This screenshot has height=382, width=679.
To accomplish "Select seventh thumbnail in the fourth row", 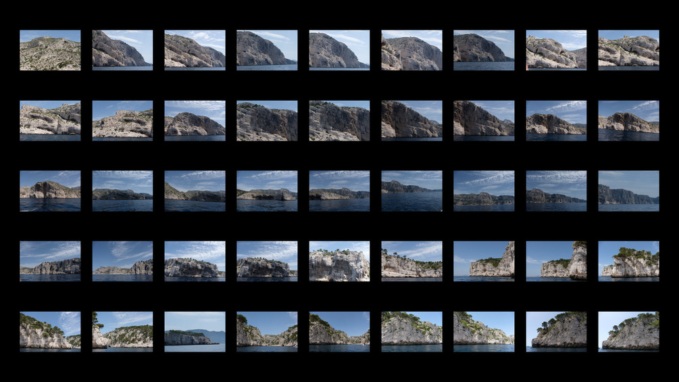I will pos(484,262).
